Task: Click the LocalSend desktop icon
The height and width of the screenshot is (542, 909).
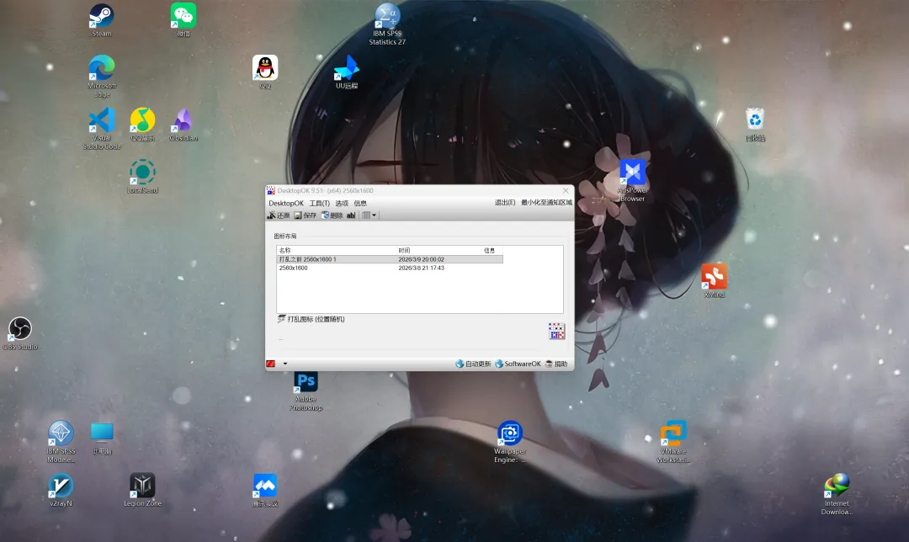Action: [x=142, y=177]
